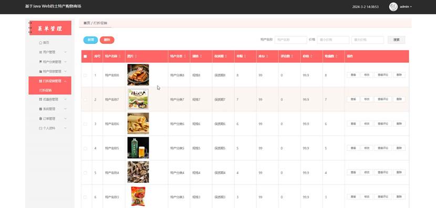Click the 特产名称 search input field

291,40
